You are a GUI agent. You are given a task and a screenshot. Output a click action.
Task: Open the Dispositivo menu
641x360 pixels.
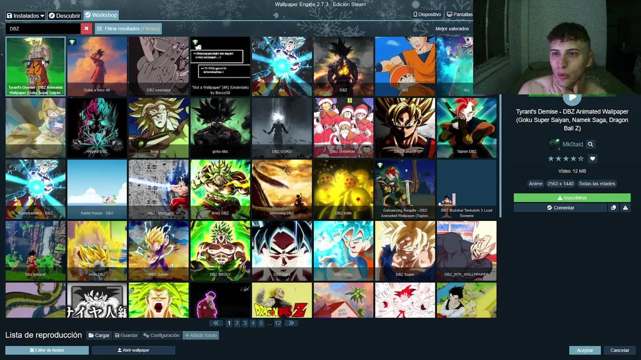(427, 14)
